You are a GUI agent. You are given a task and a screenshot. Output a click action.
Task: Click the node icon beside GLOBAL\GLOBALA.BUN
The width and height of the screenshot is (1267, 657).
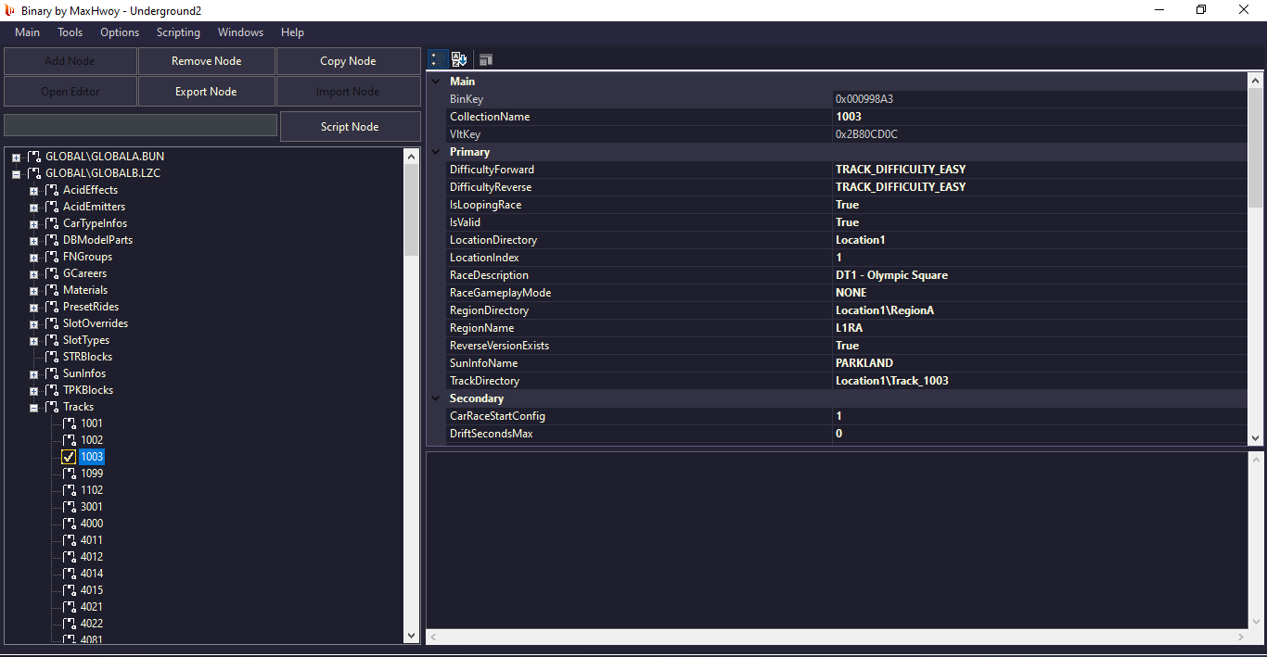[x=34, y=157]
